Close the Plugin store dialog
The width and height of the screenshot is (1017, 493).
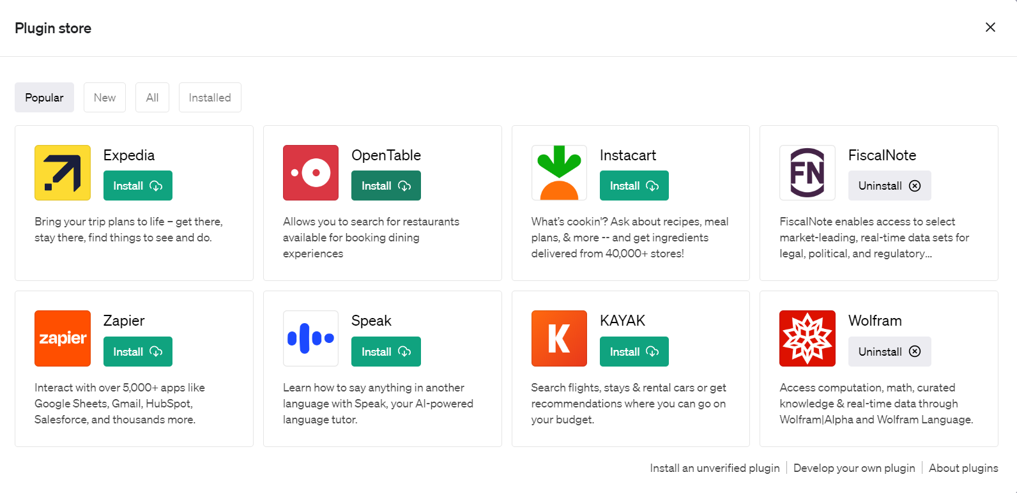990,27
